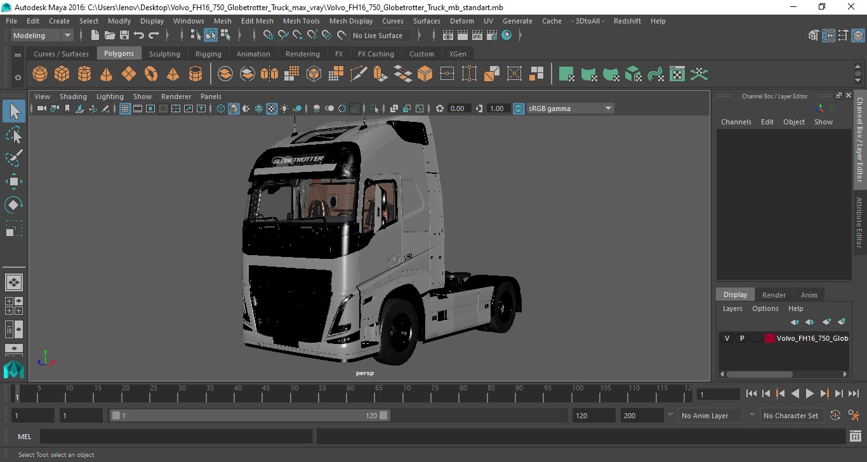867x462 pixels.
Task: Click the time range slider bar
Action: tap(249, 416)
